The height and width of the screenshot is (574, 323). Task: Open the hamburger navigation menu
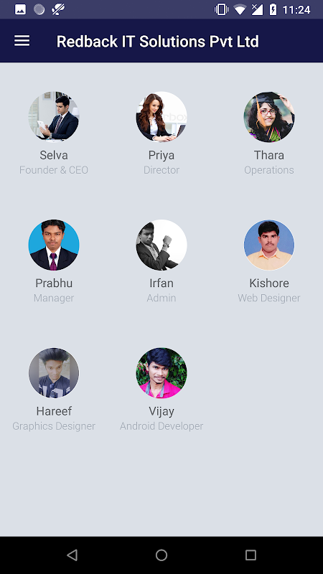pyautogui.click(x=22, y=41)
